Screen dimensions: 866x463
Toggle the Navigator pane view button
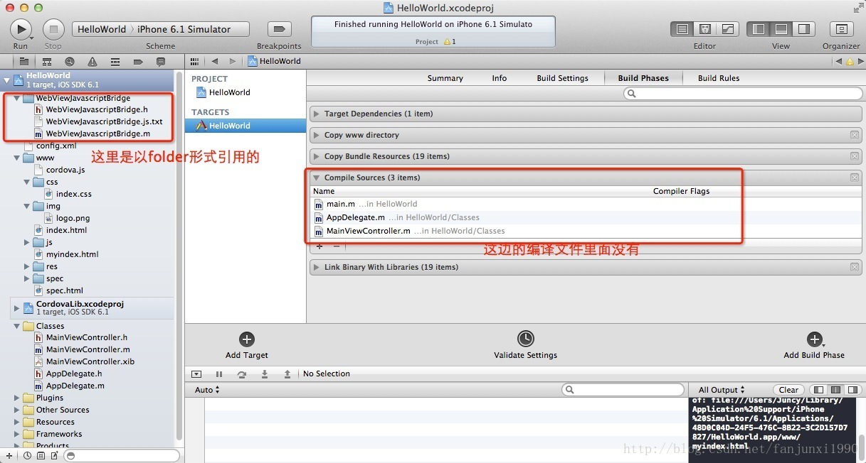759,29
